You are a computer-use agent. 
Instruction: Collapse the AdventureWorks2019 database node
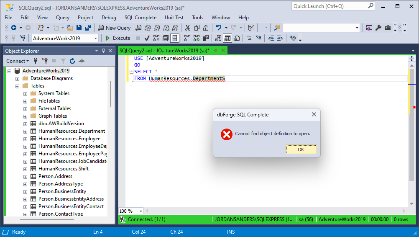pos(9,71)
